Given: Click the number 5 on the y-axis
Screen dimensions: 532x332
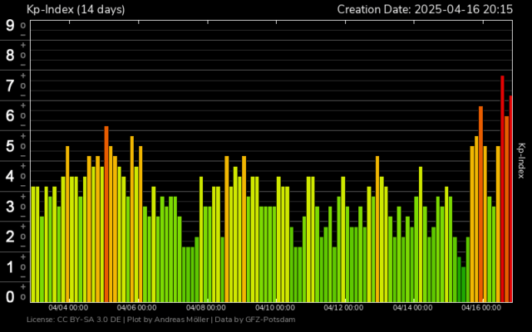Looking at the screenshot, I should coord(10,146).
